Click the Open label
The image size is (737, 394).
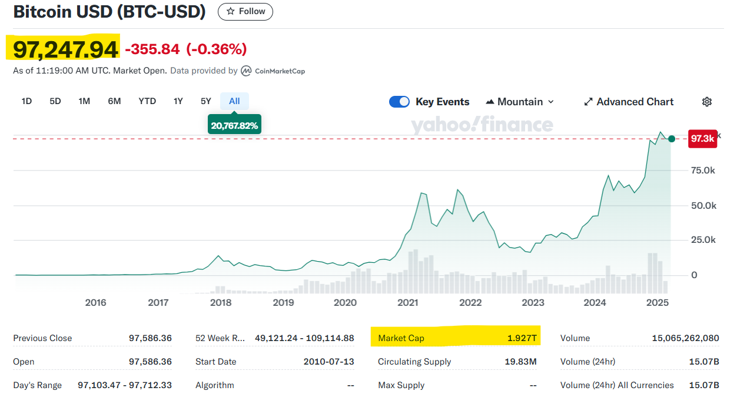[24, 362]
